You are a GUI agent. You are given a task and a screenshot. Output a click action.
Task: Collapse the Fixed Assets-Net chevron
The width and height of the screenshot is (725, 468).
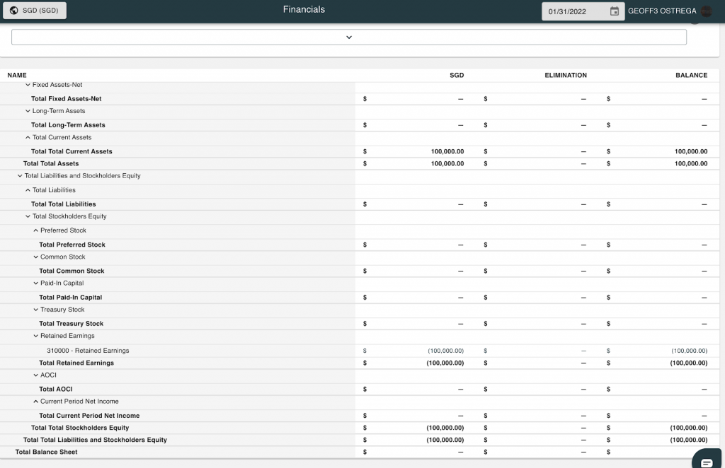tap(28, 85)
